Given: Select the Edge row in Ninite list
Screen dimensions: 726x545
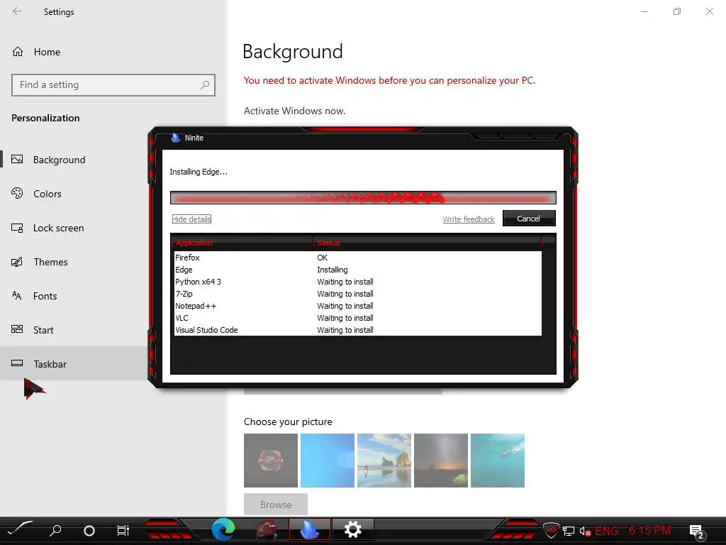Looking at the screenshot, I should (357, 270).
